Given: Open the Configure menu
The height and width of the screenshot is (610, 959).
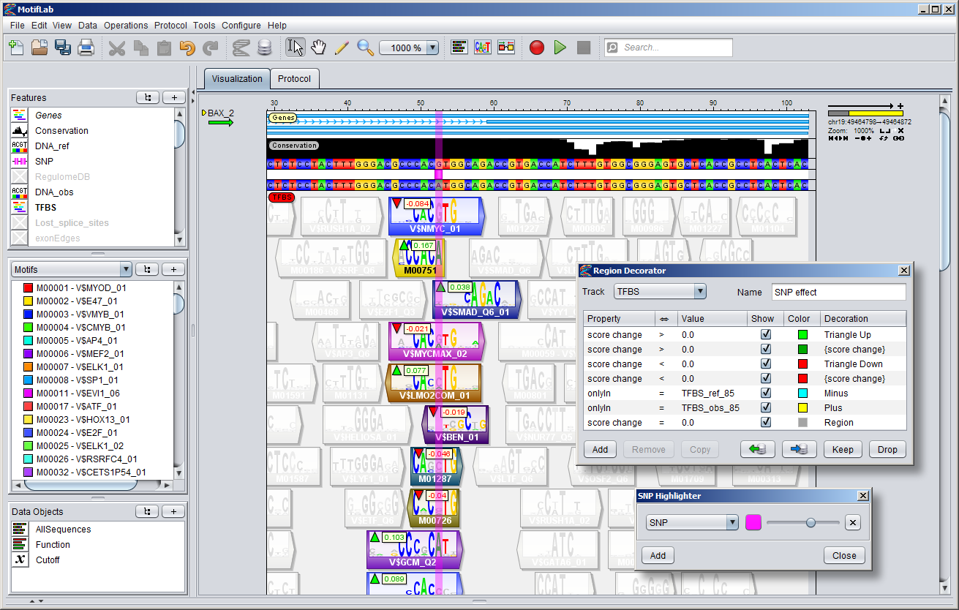Looking at the screenshot, I should pyautogui.click(x=241, y=25).
